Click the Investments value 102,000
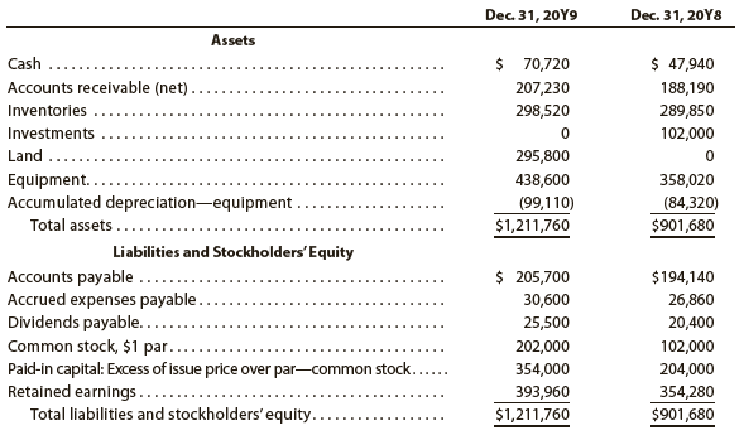The width and height of the screenshot is (735, 435). pos(687,133)
